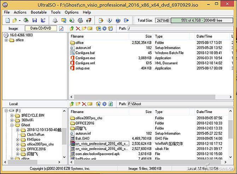Viewport: 237px width, 174px height.
Task: Open the Actions menu
Action: tap(20, 12)
